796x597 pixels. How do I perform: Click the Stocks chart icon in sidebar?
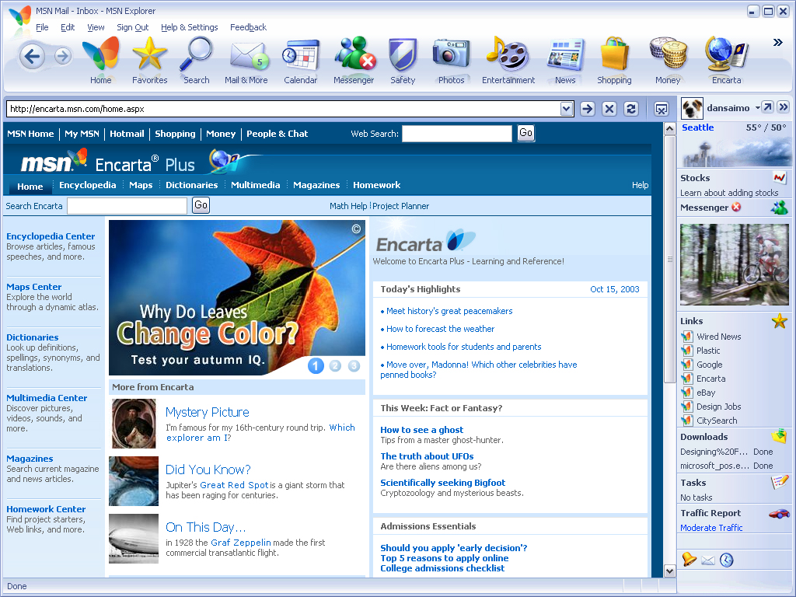(x=780, y=178)
